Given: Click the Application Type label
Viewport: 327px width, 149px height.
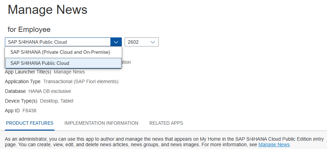Looking at the screenshot, I should (x=23, y=81).
